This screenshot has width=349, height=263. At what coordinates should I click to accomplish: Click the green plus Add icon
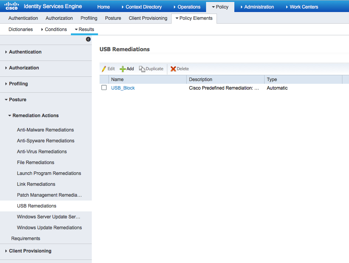click(x=123, y=69)
